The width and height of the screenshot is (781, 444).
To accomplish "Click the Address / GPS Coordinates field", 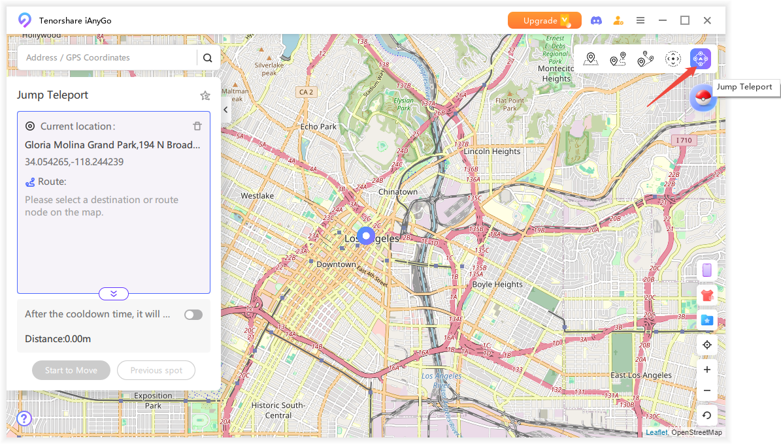I will pyautogui.click(x=108, y=57).
